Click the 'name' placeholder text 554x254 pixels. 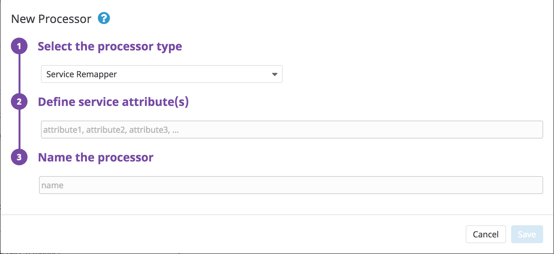[x=52, y=185]
